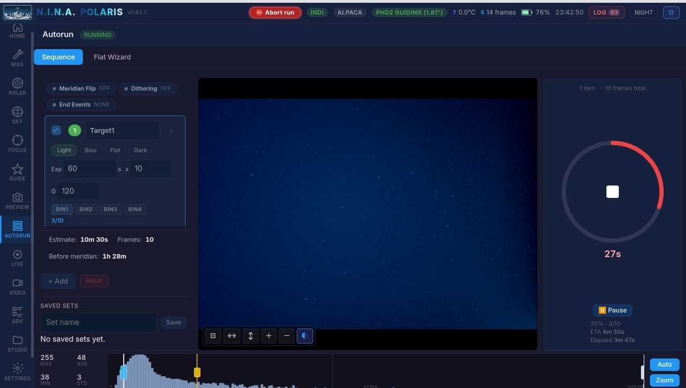Open the Video sidebar section
The height and width of the screenshot is (388, 686).
point(17,286)
